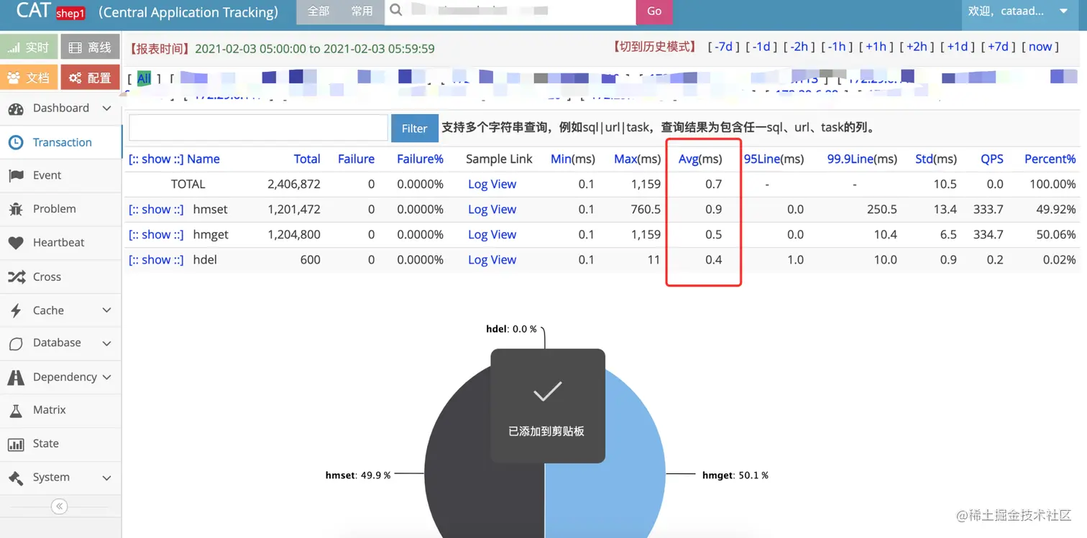
Task: Open Log View for hmset row
Action: point(492,210)
